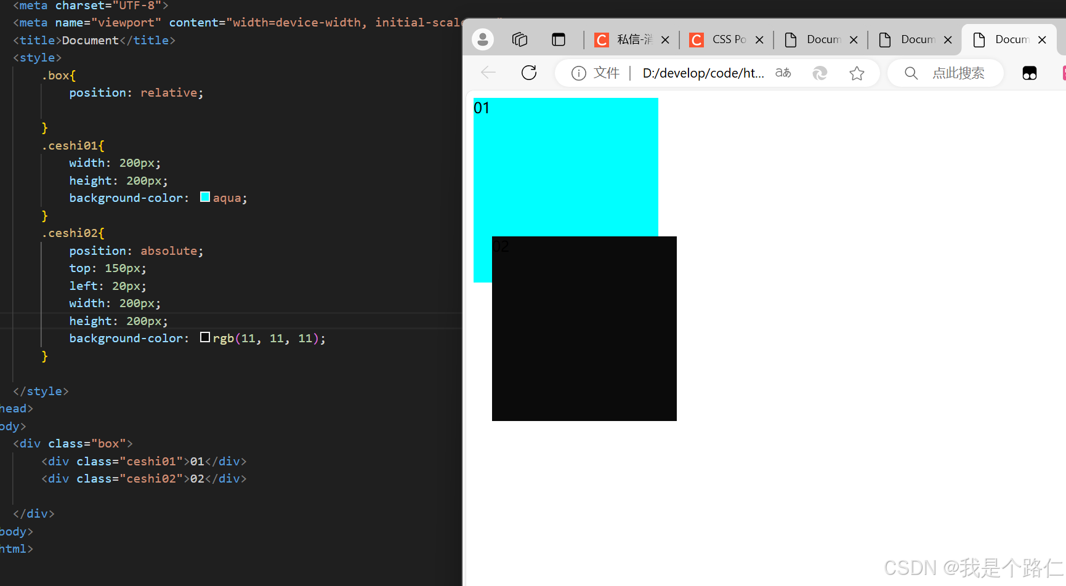
Task: Click the aqua color swatch in the CSS code
Action: point(205,197)
